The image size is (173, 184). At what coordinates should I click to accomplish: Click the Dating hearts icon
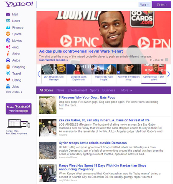pos(8,80)
